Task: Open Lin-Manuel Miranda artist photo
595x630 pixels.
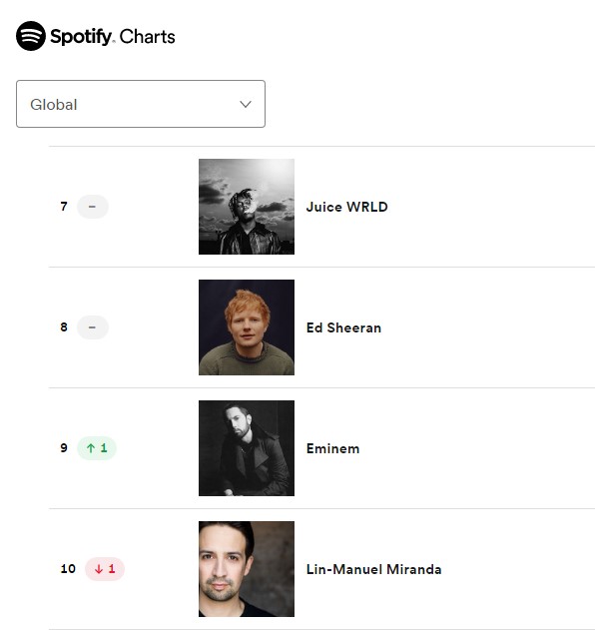Action: (x=247, y=569)
